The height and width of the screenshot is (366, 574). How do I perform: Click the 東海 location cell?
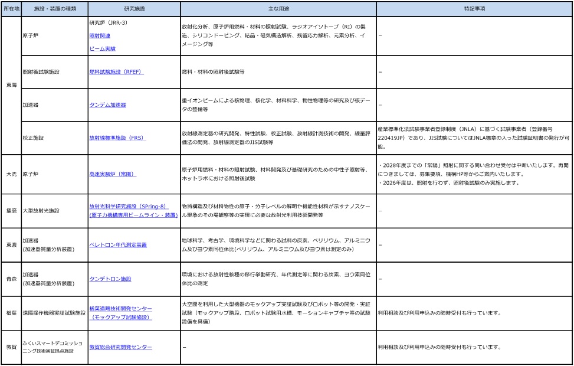coord(11,86)
